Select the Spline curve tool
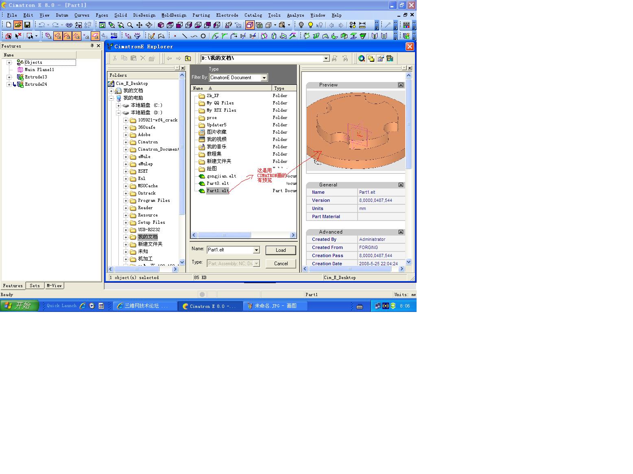The image size is (633, 474). [194, 36]
